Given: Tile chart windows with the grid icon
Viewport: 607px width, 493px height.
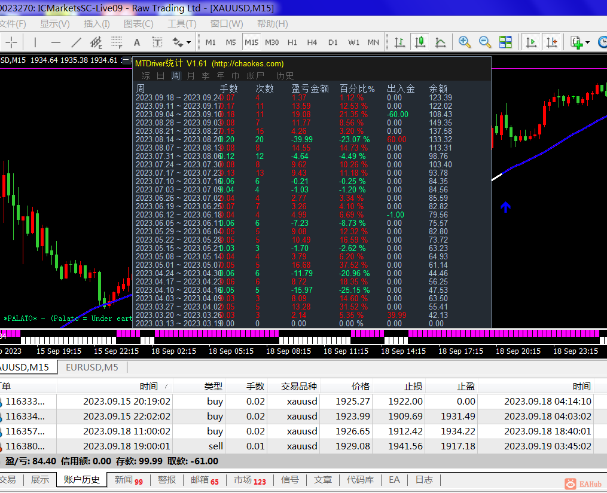Looking at the screenshot, I should 505,42.
